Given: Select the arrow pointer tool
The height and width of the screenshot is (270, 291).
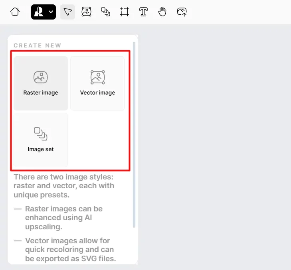Looking at the screenshot, I should click(67, 12).
